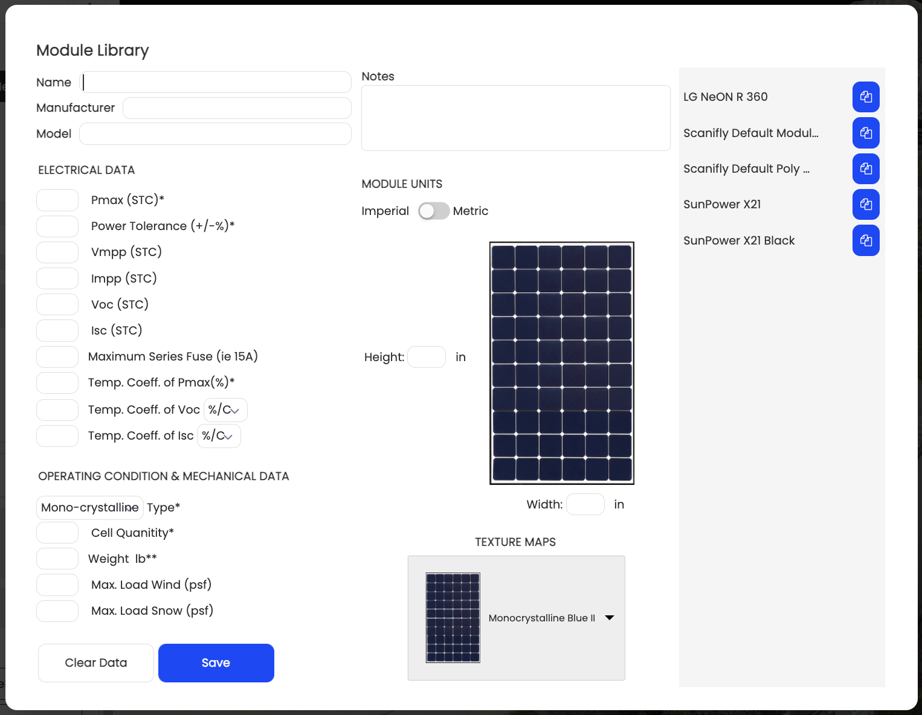Duplicate the LG NeON R 360 module
This screenshot has width=922, height=715.
866,97
